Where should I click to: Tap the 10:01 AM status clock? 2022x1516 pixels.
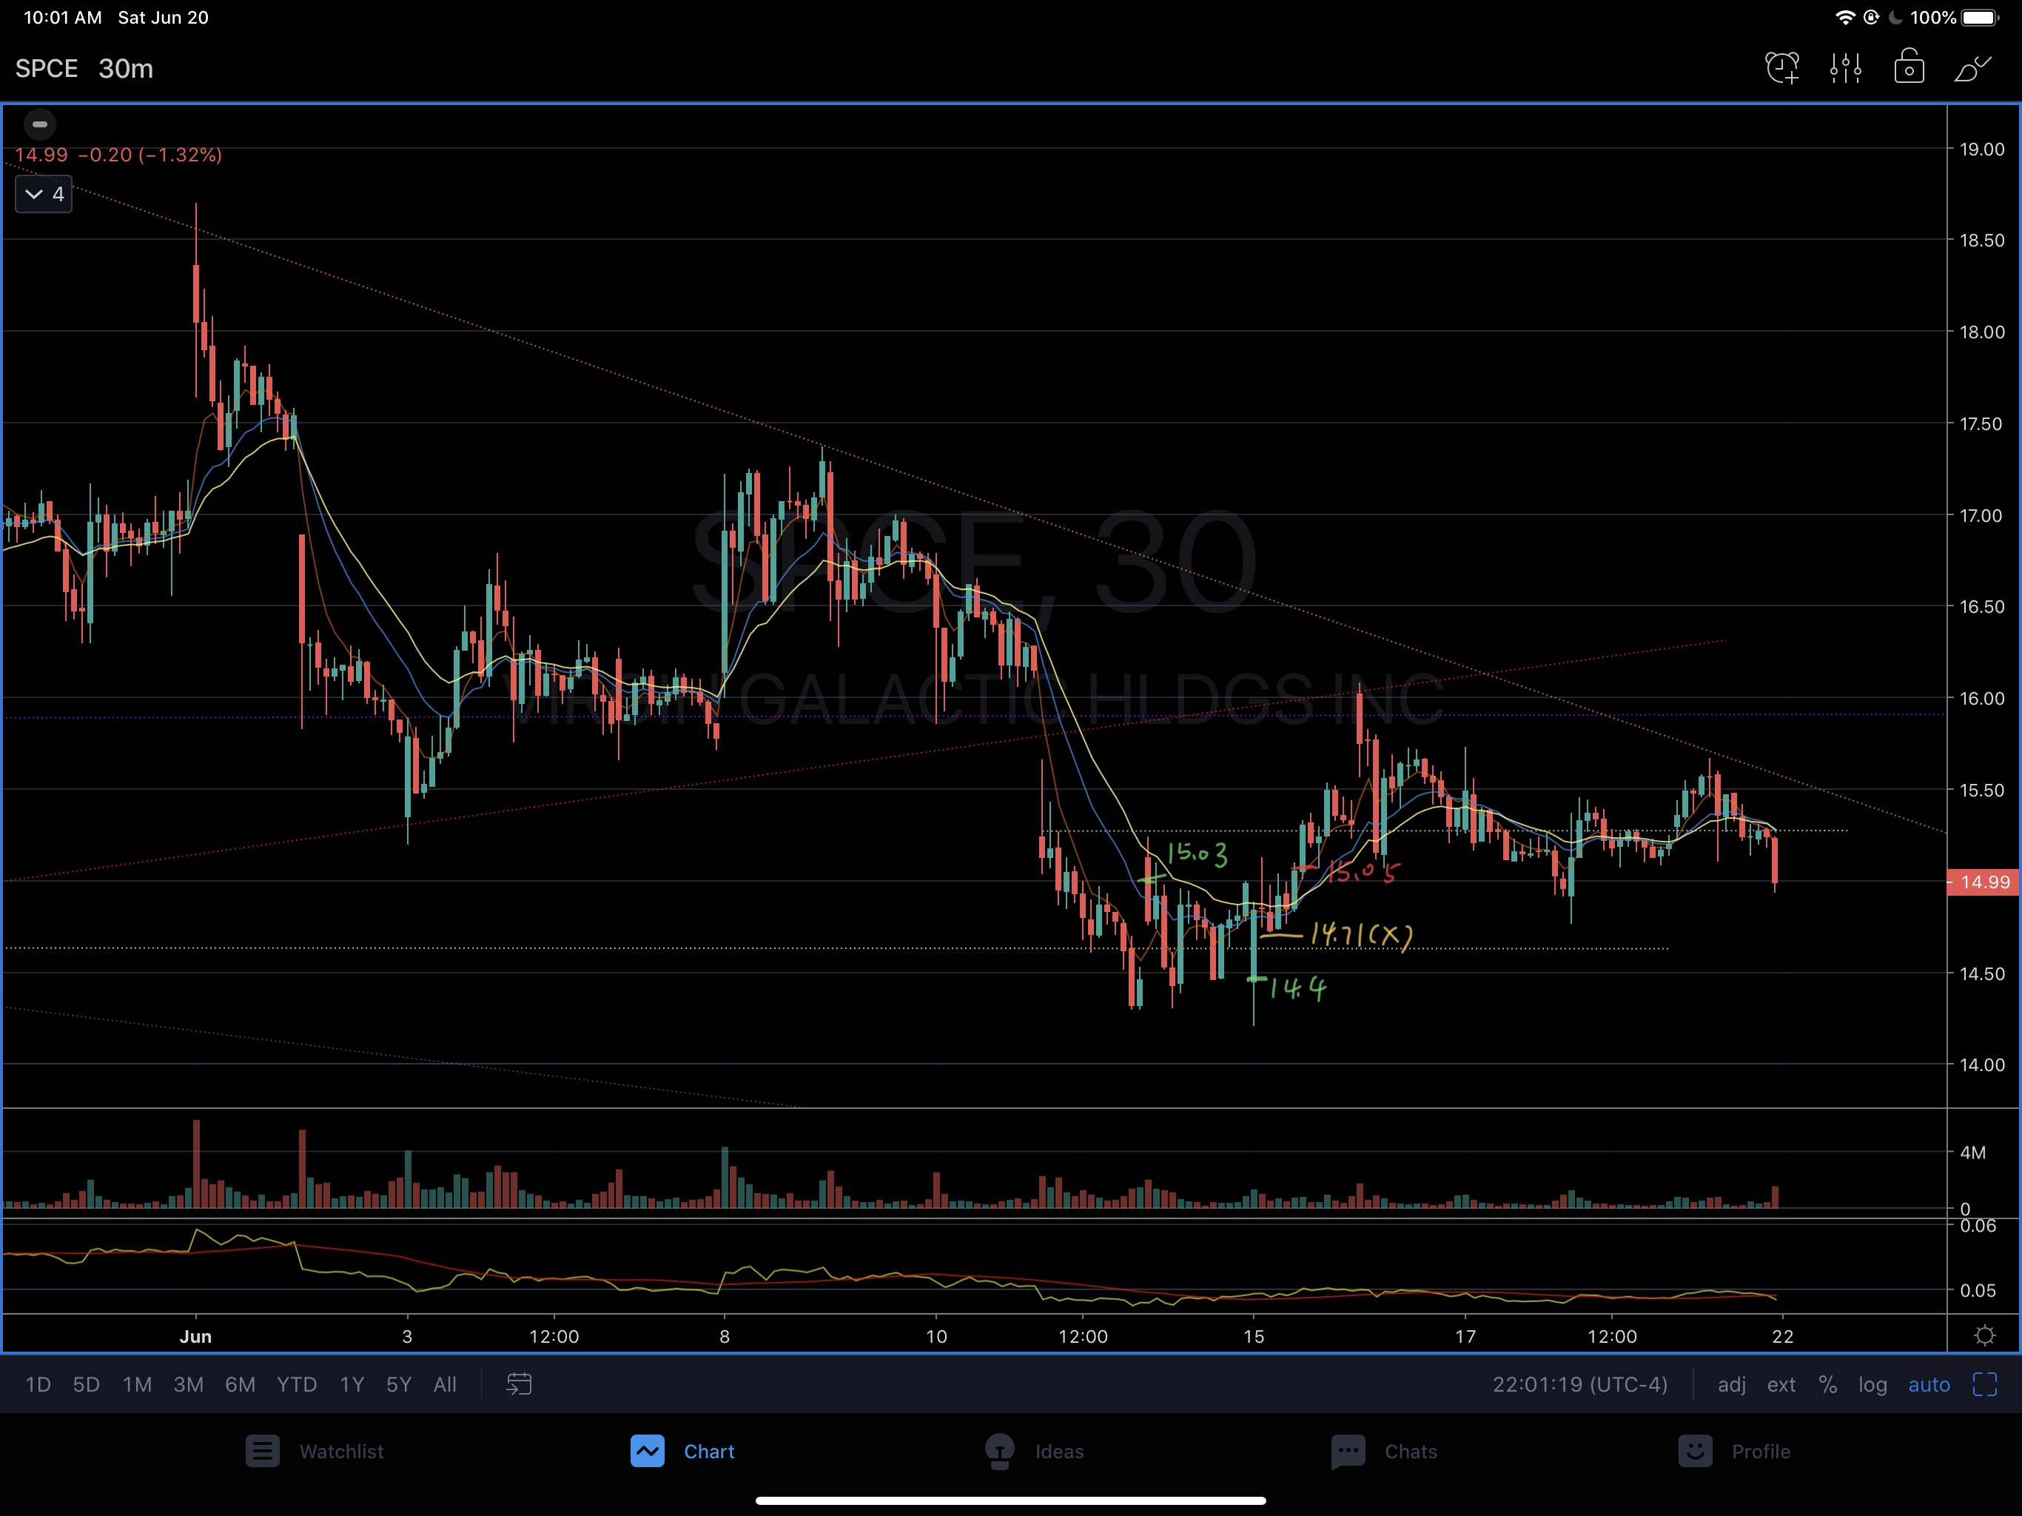point(62,17)
